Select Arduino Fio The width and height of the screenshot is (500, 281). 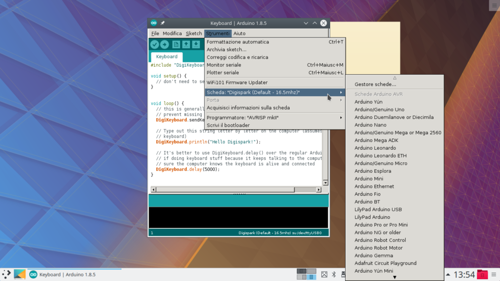[x=395, y=194]
